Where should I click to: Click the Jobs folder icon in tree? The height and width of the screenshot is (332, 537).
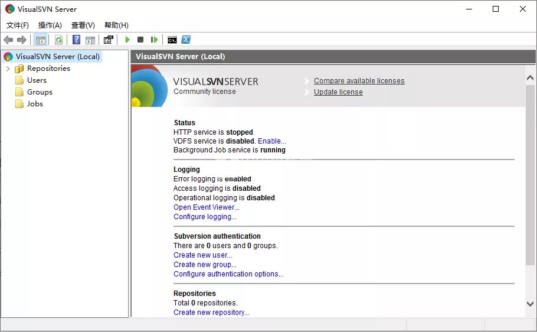point(19,104)
